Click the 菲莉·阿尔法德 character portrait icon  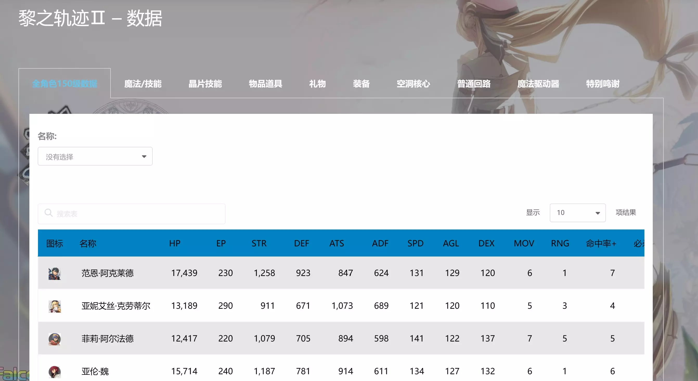pyautogui.click(x=54, y=339)
